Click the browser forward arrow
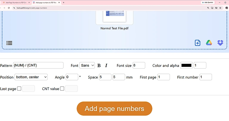The image size is (229, 121). (4, 8)
